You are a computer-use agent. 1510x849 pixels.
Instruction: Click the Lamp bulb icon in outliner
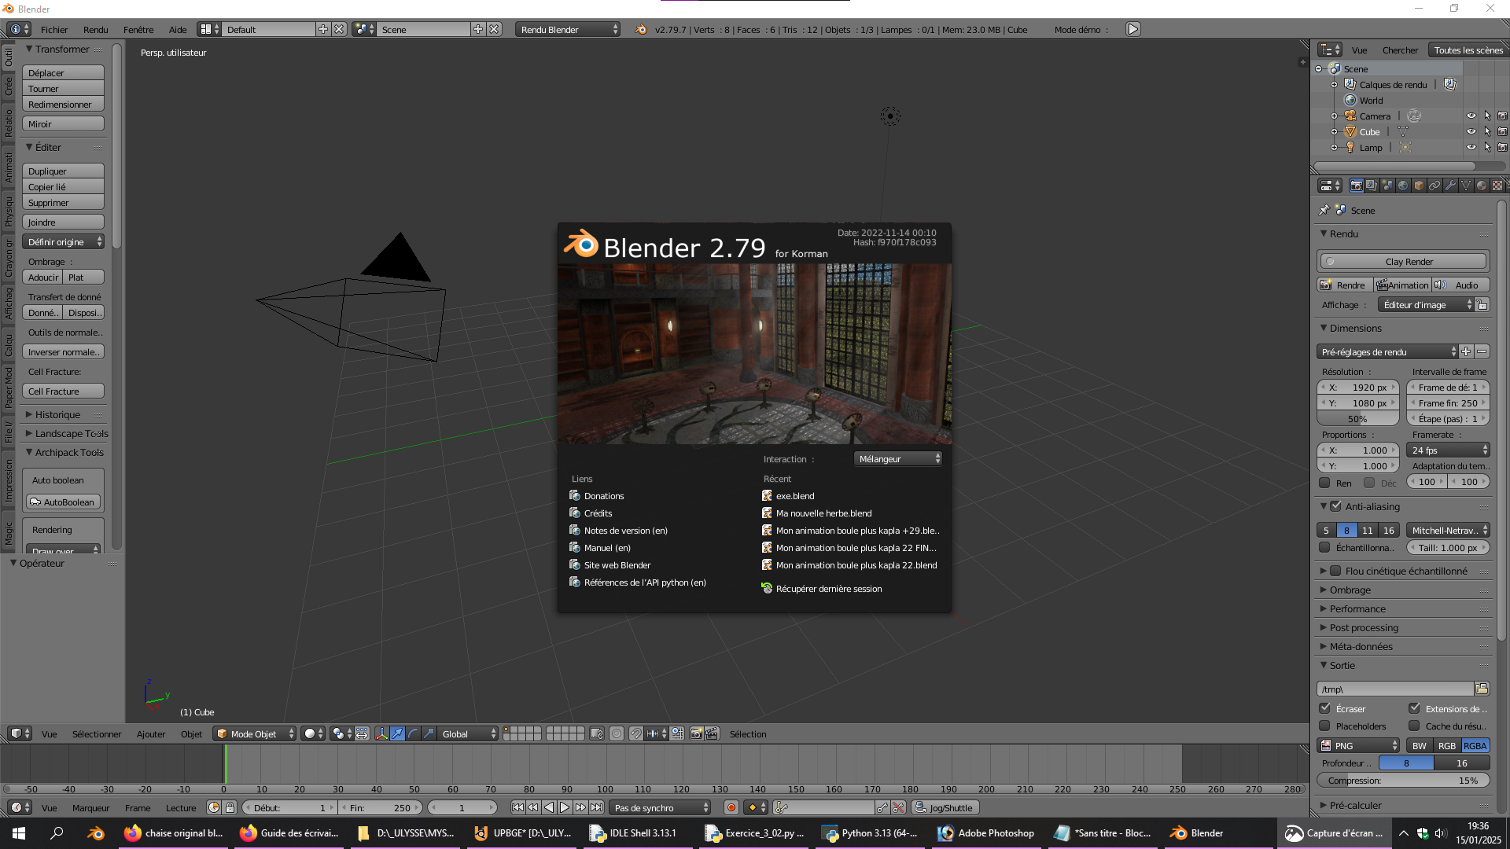[x=1350, y=147]
